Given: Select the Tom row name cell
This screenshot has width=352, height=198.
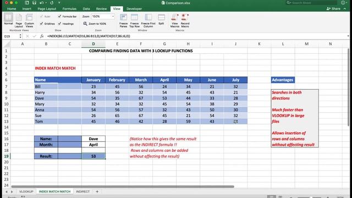Looking at the screenshot, I should point(46,122).
